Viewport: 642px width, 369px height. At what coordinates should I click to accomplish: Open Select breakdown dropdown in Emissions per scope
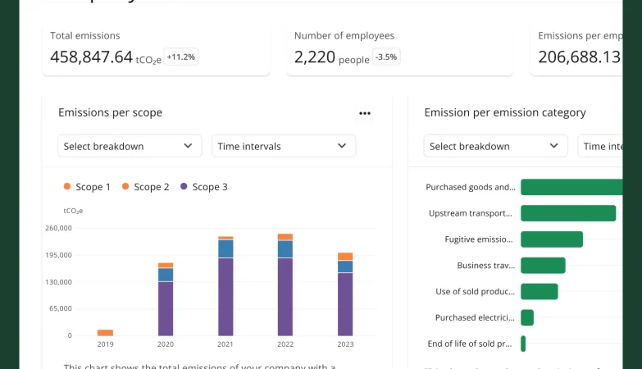130,146
